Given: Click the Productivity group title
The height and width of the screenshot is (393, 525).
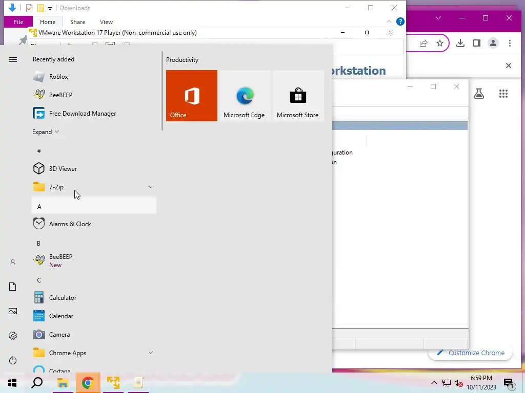Looking at the screenshot, I should [x=182, y=60].
